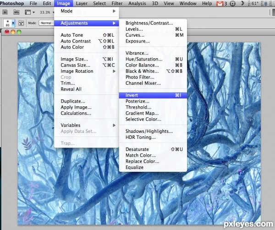The image size is (275, 230).
Task: Select Reveal All in Image menu
Action: coord(87,89)
